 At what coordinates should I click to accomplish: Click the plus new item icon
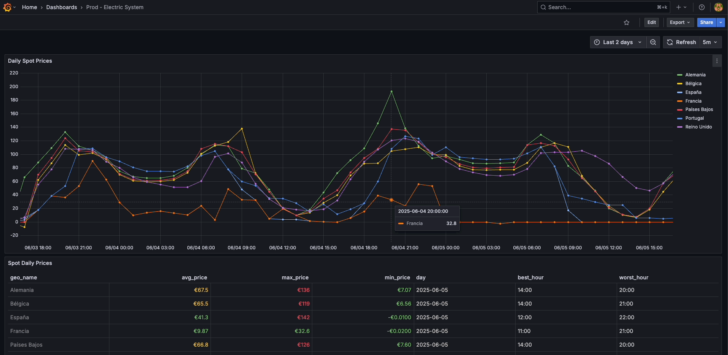679,7
